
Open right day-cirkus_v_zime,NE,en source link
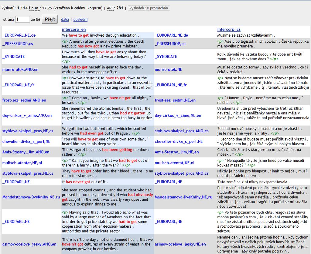178,115
